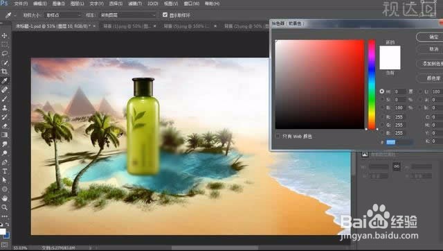Open the 编辑(E) menu

coord(40,3)
